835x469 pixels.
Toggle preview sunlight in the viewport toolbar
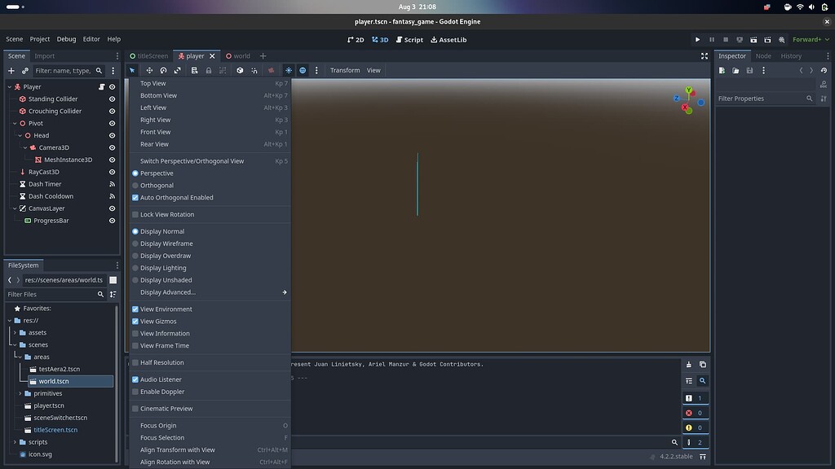pos(288,70)
